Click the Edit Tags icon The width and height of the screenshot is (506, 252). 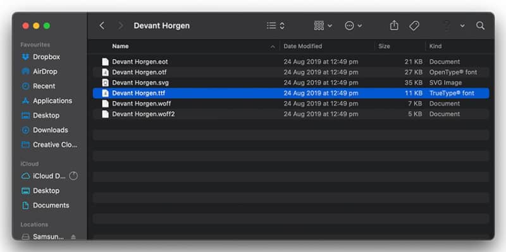[414, 26]
